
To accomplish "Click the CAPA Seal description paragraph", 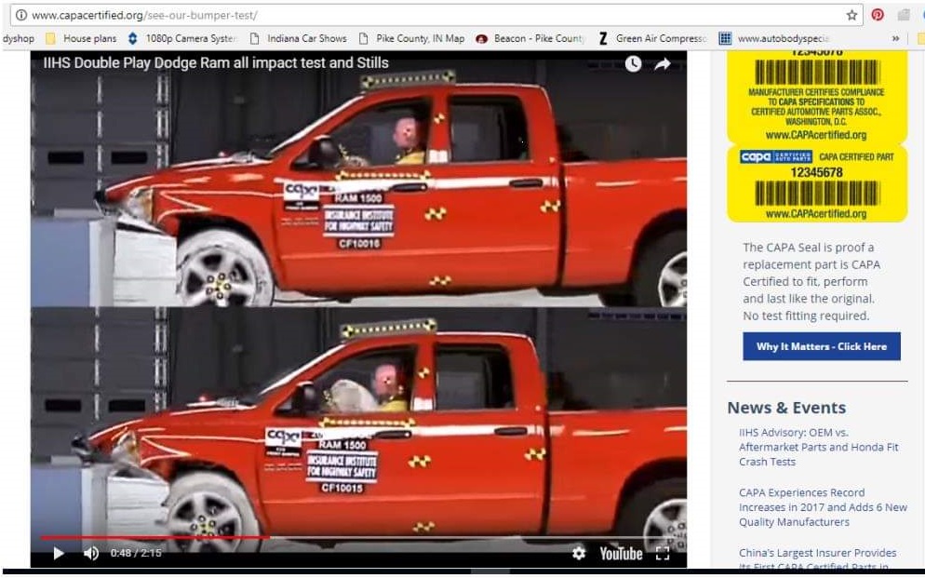I will [811, 281].
